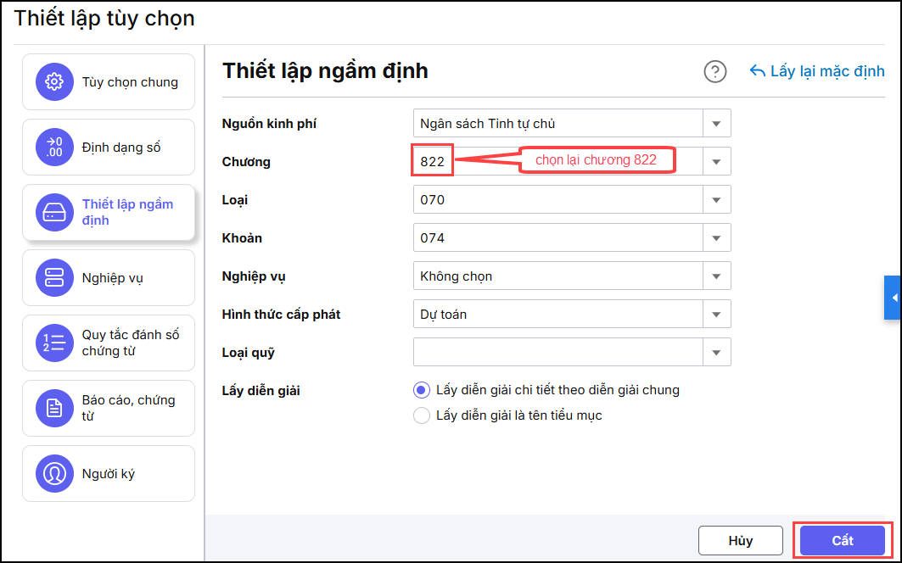The width and height of the screenshot is (902, 563).
Task: Click the blue side panel collapse arrow
Action: [x=893, y=298]
